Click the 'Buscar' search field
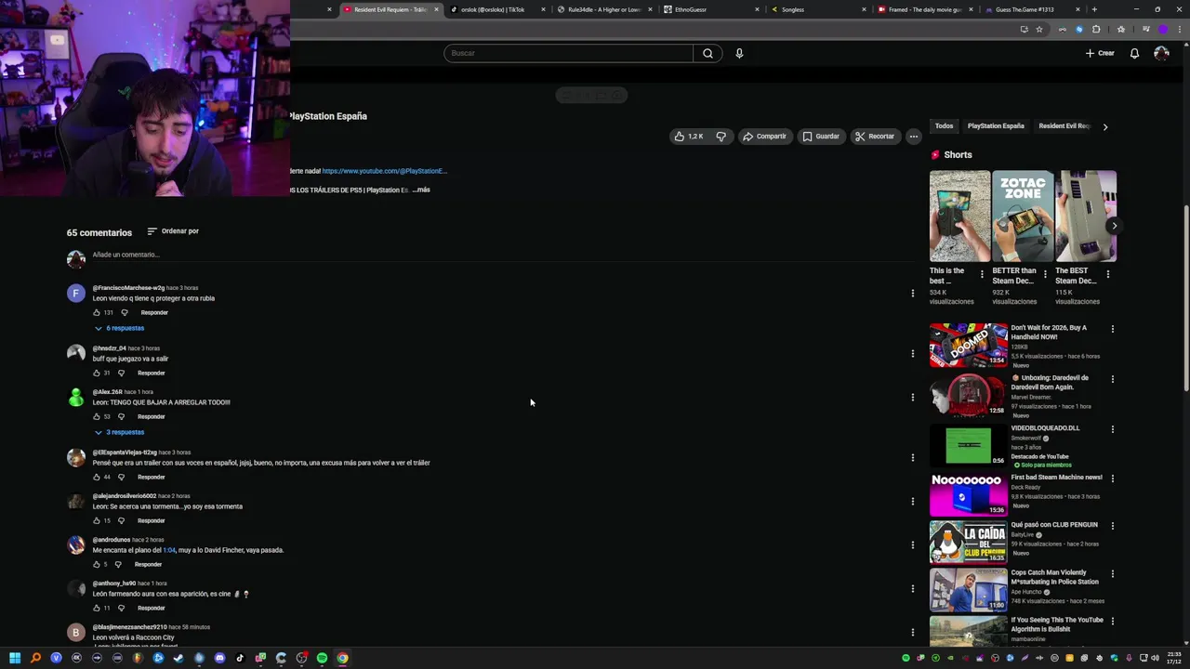The height and width of the screenshot is (669, 1190). [568, 53]
